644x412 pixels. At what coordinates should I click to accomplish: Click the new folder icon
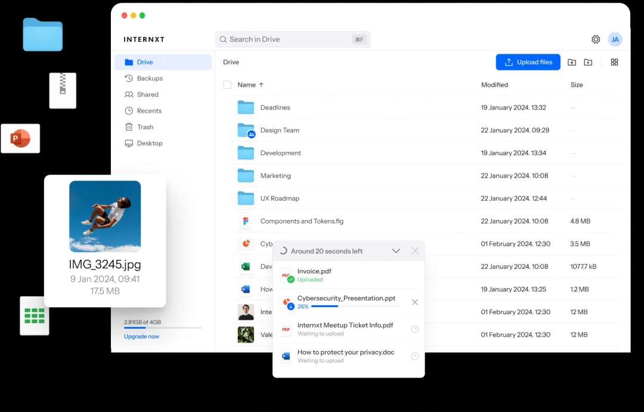588,62
